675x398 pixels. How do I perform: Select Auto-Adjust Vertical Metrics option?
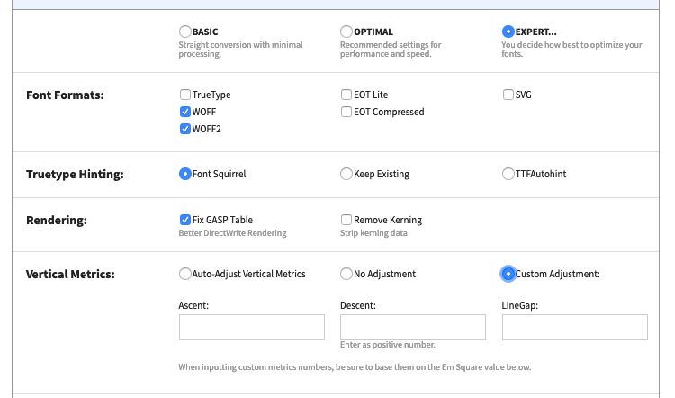pyautogui.click(x=185, y=274)
